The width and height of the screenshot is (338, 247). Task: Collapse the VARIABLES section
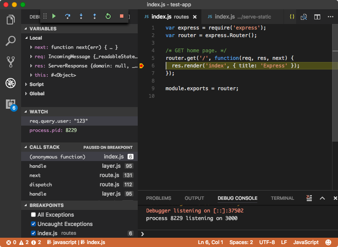[26, 29]
